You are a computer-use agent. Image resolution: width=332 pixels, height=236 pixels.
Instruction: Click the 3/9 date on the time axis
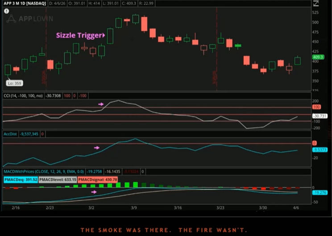[134, 207]
